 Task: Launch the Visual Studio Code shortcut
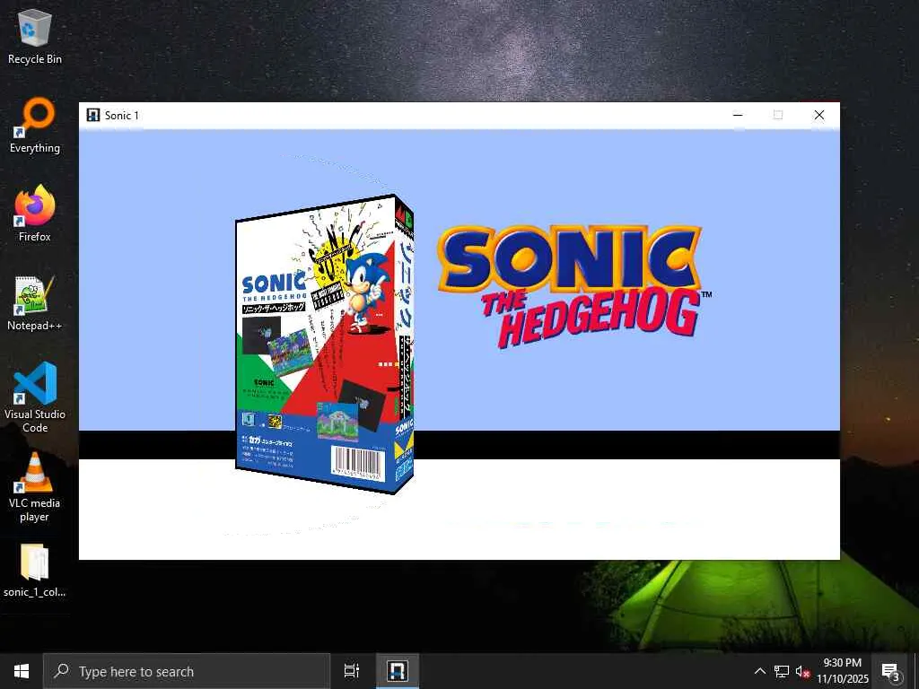pyautogui.click(x=35, y=397)
